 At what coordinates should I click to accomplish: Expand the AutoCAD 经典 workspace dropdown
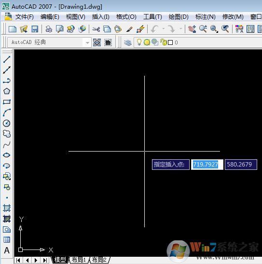pos(87,42)
